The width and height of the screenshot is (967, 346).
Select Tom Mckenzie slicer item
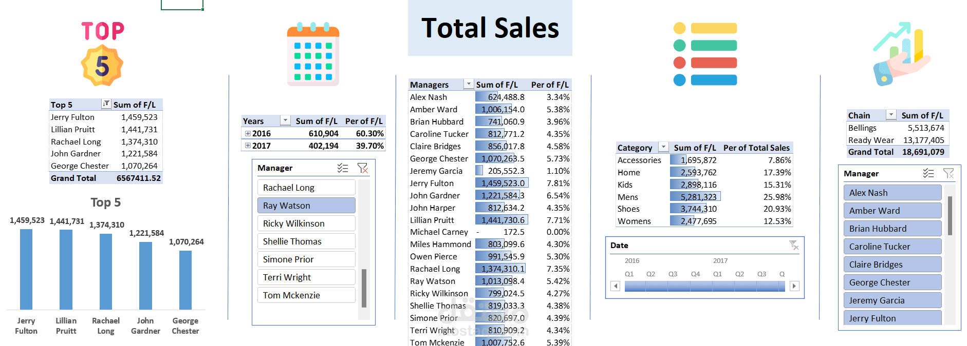point(306,295)
